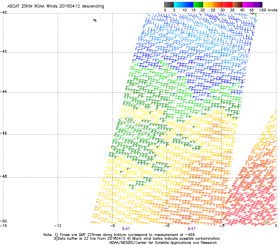
Task: Click the cyan 5-10 knots color band
Action: [x=179, y=5]
